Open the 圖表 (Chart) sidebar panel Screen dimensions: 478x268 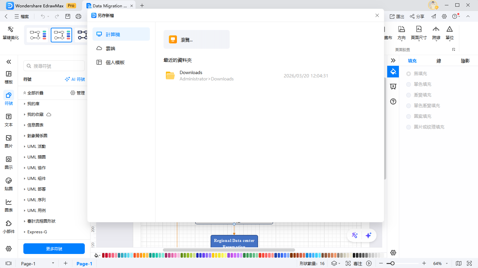[9, 205]
